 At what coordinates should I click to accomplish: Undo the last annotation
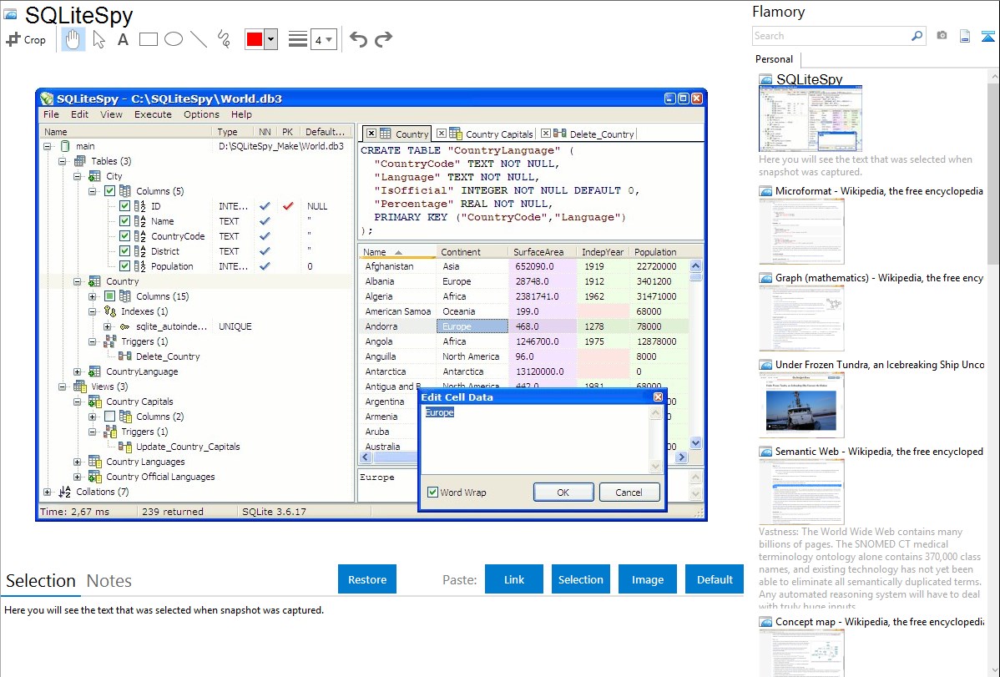[358, 39]
